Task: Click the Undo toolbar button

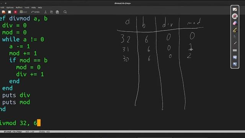Action: tap(35, 12)
